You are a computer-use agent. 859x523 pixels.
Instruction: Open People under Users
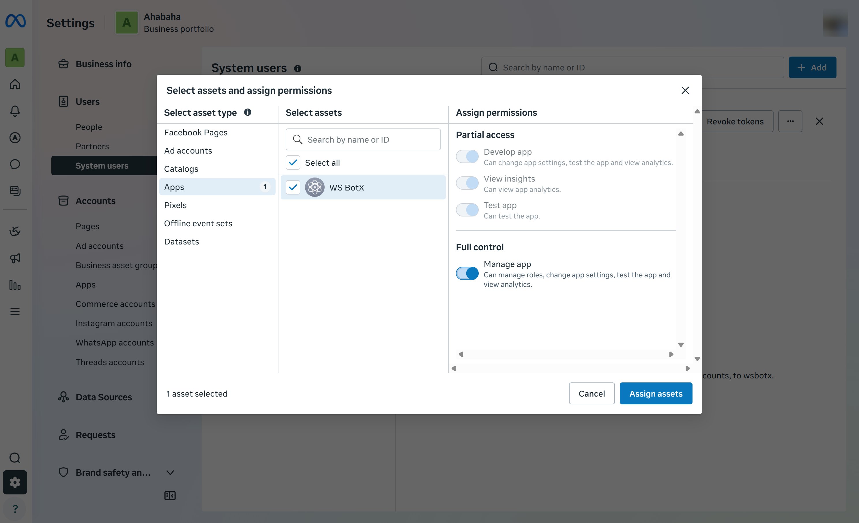click(89, 127)
